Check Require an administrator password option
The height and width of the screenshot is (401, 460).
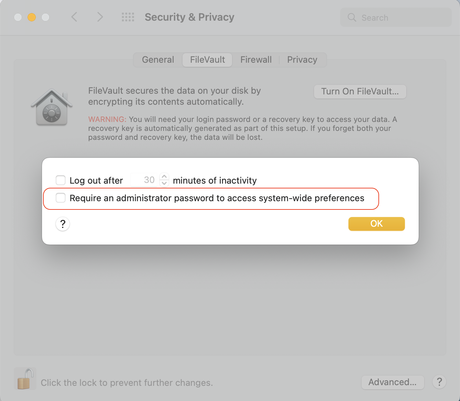(x=61, y=198)
